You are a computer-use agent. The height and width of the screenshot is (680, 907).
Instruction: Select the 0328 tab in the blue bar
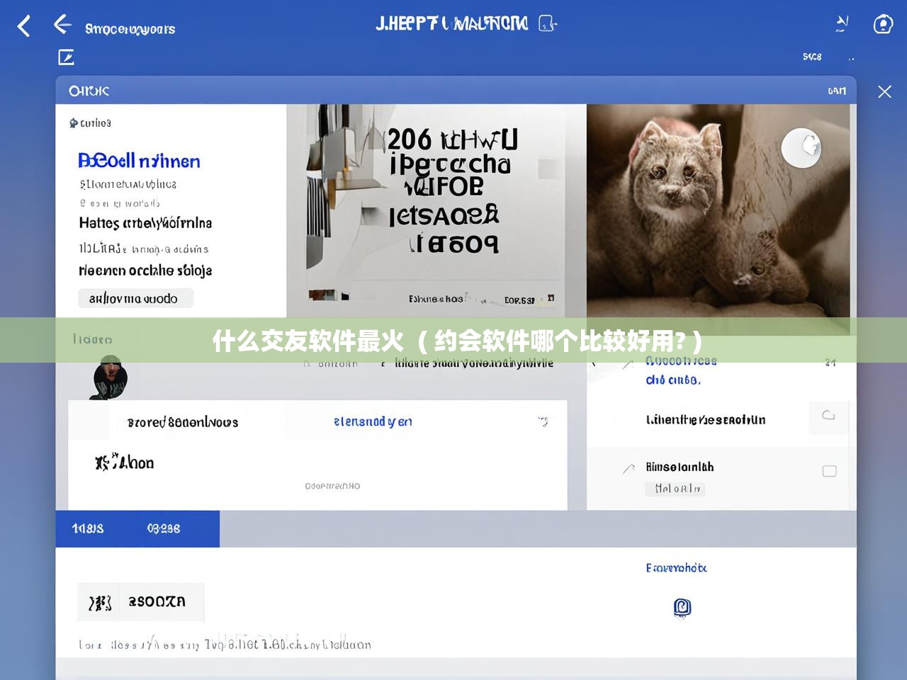pyautogui.click(x=164, y=528)
